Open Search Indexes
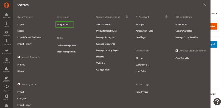 (104, 24)
